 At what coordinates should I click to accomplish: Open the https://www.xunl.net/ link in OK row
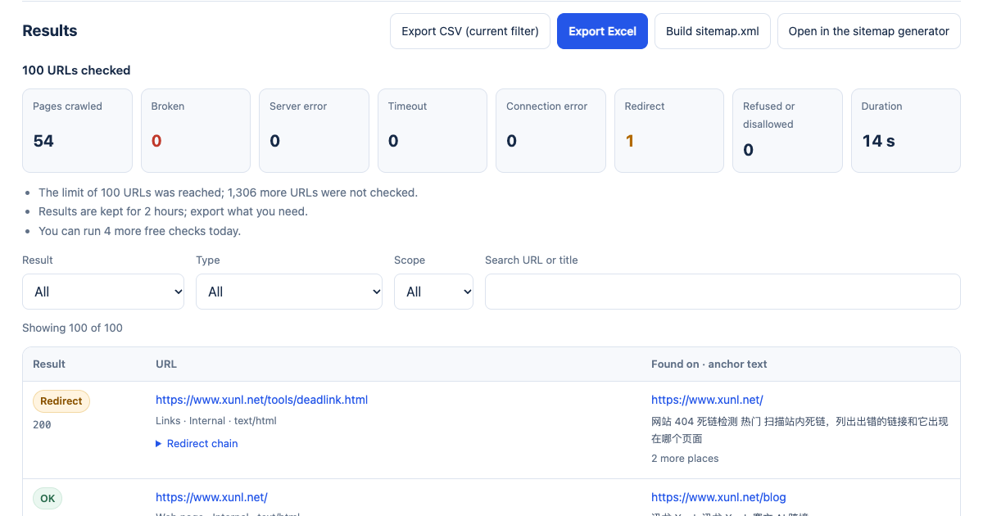click(x=211, y=497)
